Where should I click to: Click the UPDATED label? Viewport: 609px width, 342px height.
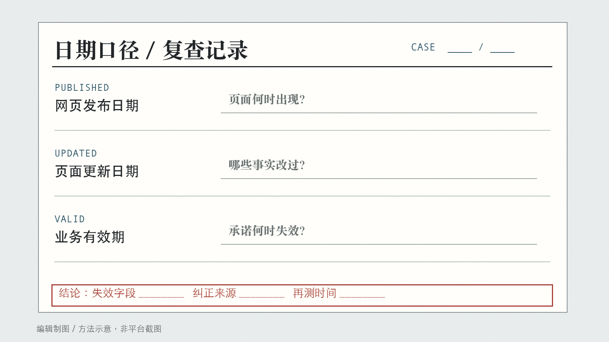[76, 154]
